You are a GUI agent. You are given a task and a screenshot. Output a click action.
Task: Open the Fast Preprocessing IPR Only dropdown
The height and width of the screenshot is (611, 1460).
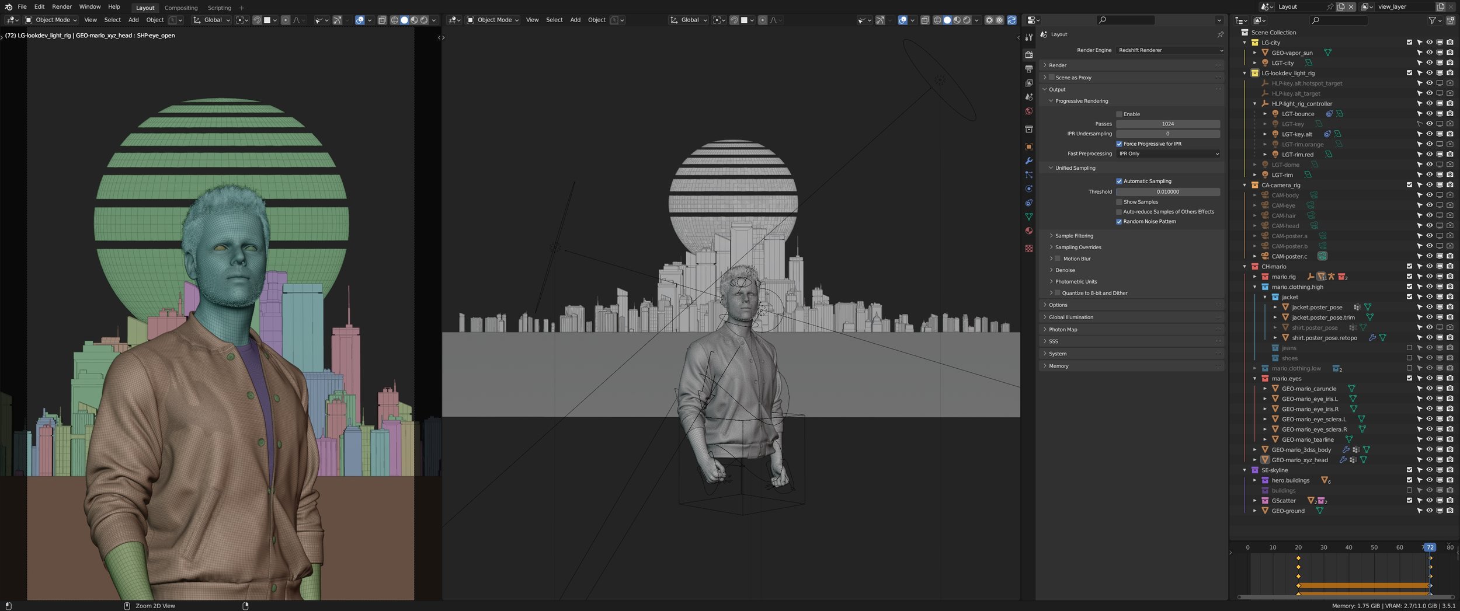pos(1168,154)
